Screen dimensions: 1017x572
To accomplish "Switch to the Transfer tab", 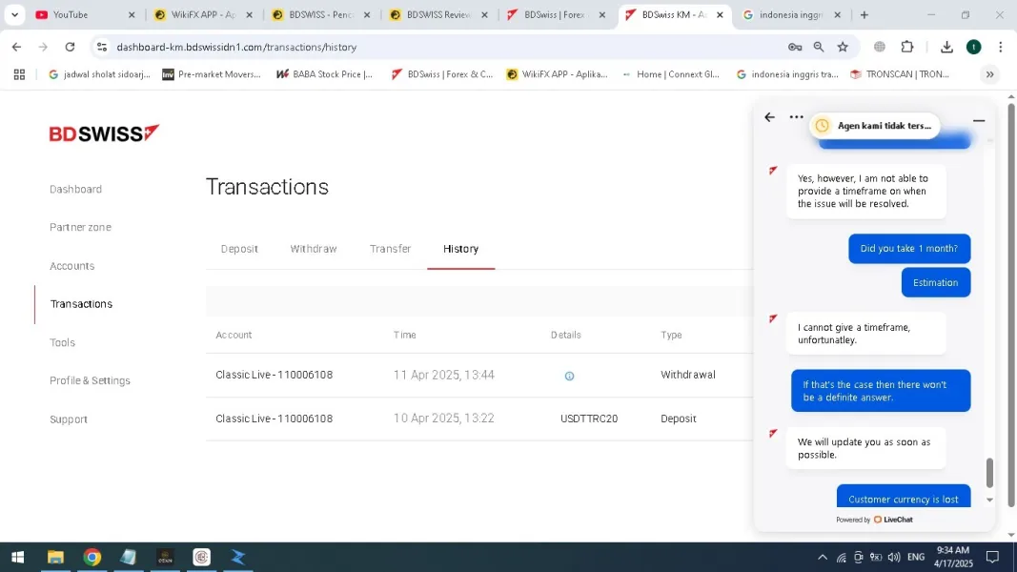I will click(x=391, y=249).
